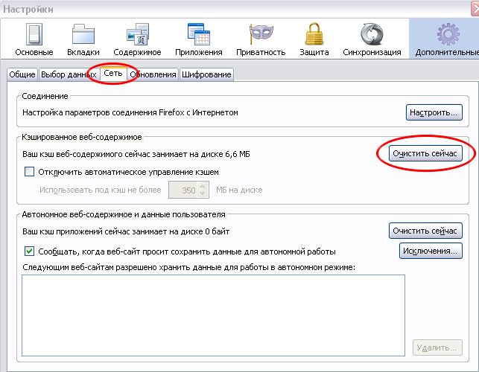
Task: Increase cache size with the up arrow
Action: click(203, 186)
